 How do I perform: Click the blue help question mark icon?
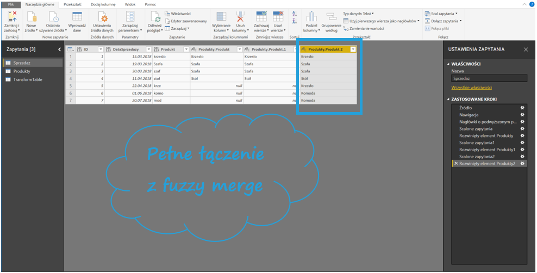point(533,4)
